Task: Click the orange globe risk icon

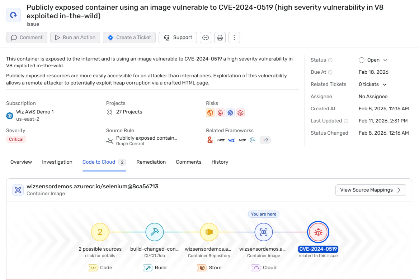Action: (210, 113)
